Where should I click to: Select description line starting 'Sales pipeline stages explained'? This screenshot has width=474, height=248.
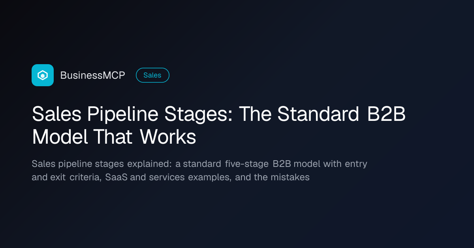coord(199,164)
